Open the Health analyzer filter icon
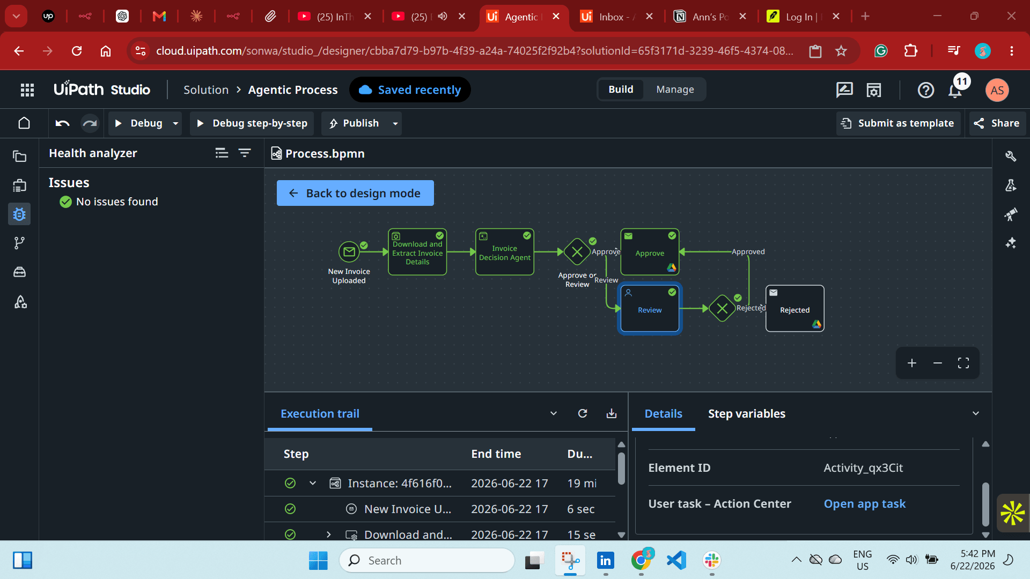The width and height of the screenshot is (1030, 579). 245,153
